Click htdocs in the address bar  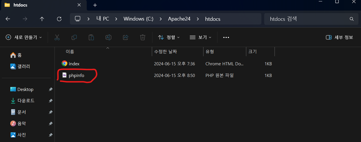pos(213,19)
